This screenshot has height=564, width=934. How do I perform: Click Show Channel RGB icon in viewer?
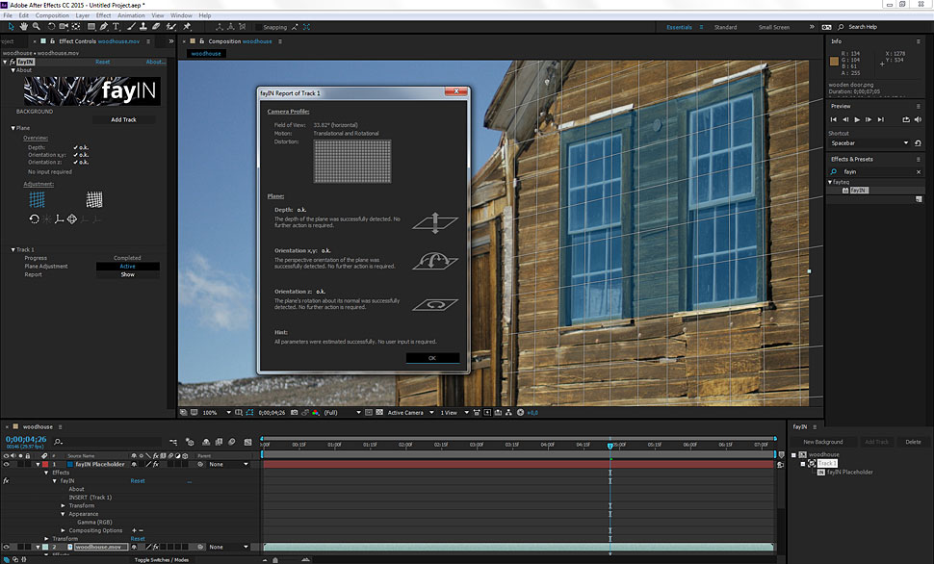[315, 412]
